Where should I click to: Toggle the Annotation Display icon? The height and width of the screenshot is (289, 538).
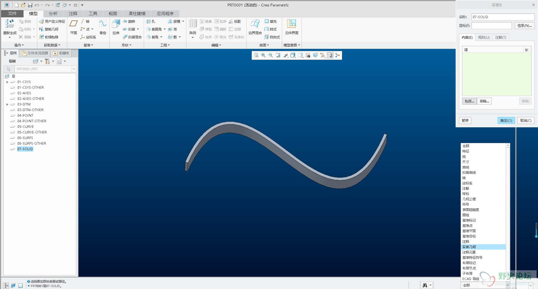(x=330, y=55)
